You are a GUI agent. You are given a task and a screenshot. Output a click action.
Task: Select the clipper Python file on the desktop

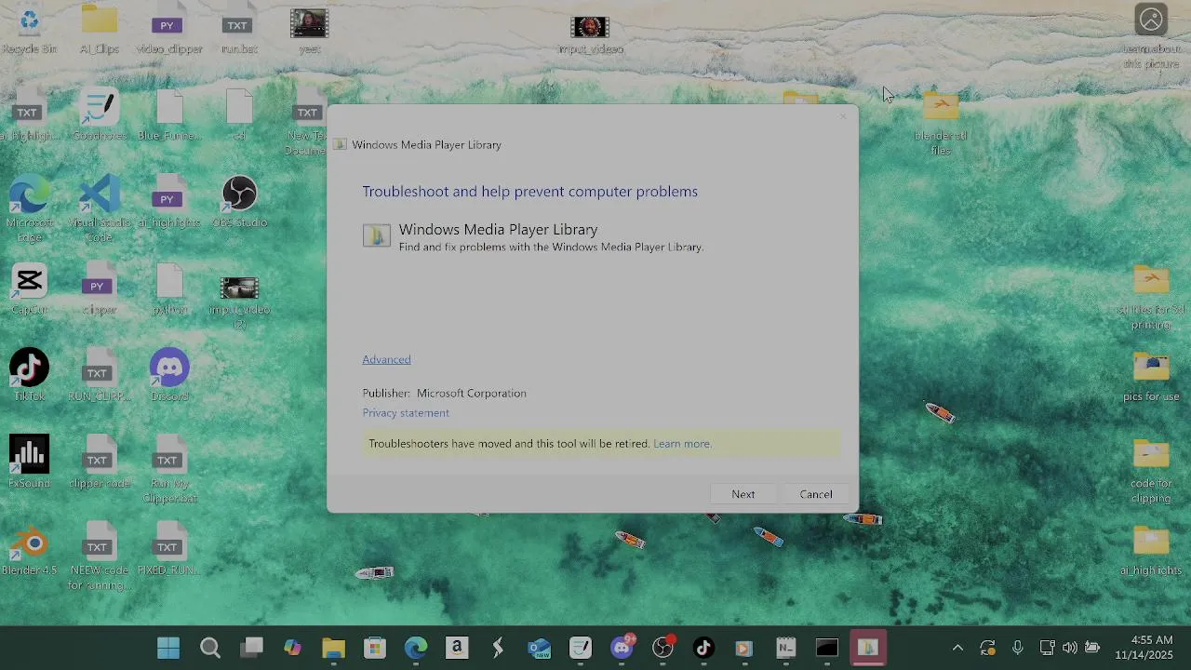pyautogui.click(x=99, y=289)
